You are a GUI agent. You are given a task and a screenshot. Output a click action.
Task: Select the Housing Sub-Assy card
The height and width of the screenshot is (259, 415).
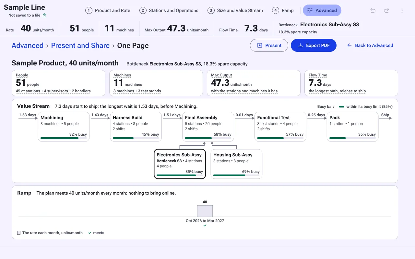coord(236,164)
